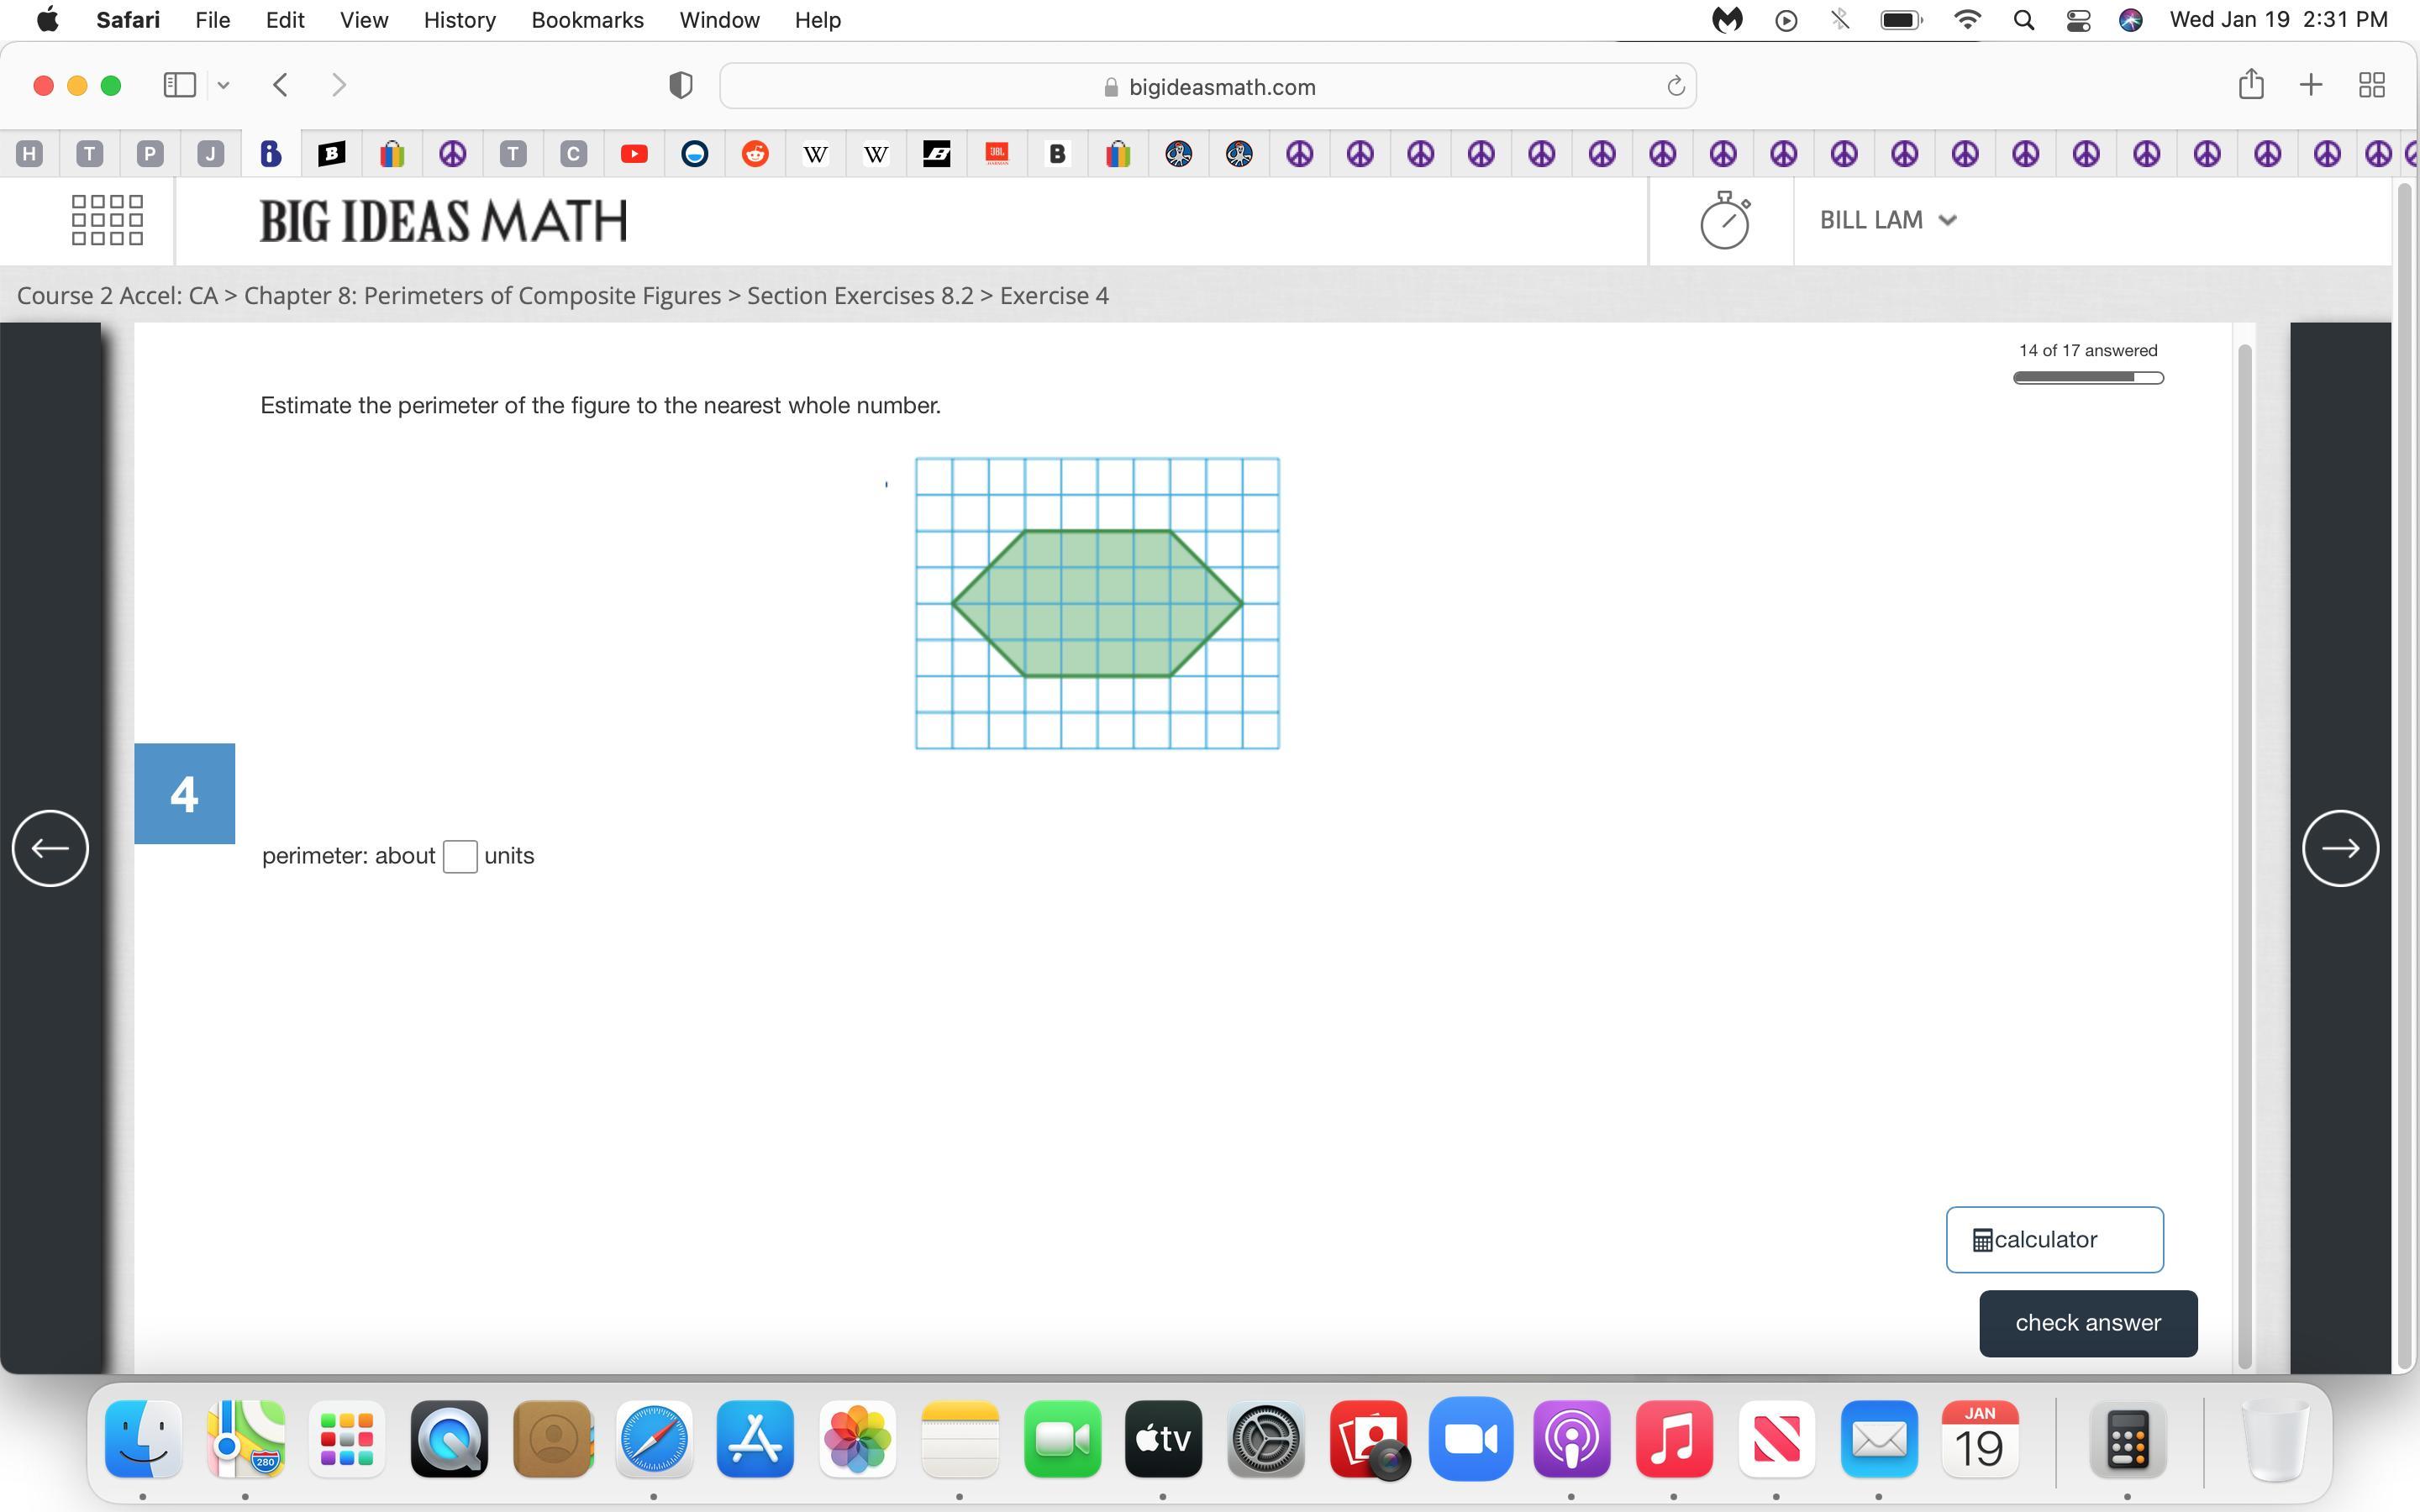
Task: Click the answered progress bar
Action: 2087,377
